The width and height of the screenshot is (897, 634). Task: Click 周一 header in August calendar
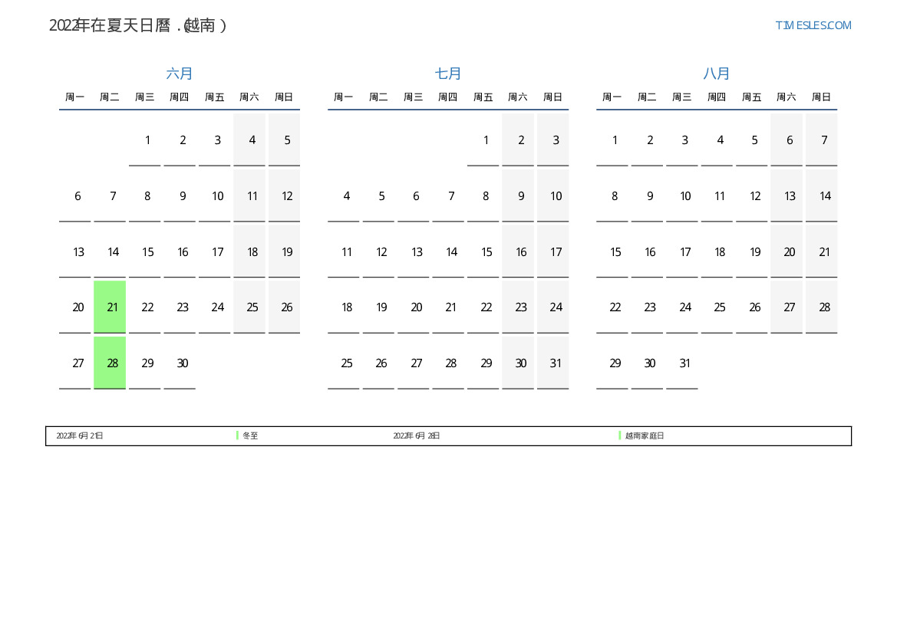point(612,97)
